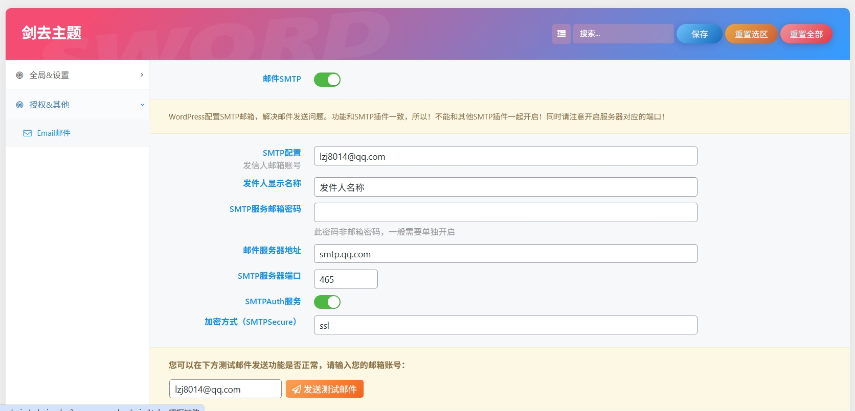Focus the 搜索 search box in header

pyautogui.click(x=623, y=34)
